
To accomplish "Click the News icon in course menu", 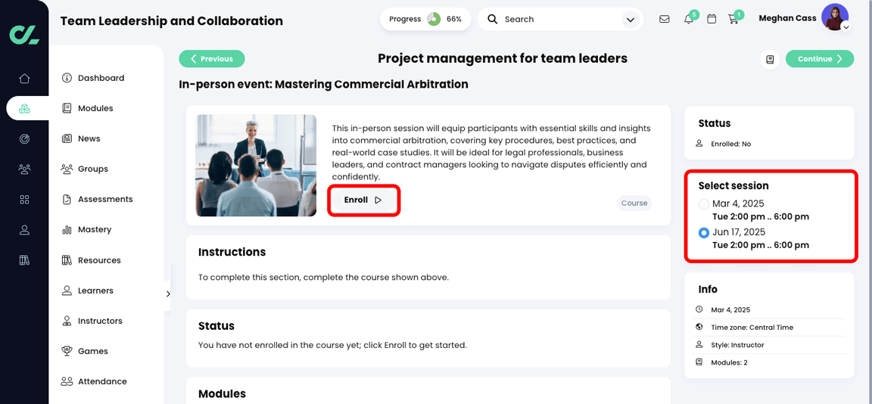I will click(x=67, y=138).
